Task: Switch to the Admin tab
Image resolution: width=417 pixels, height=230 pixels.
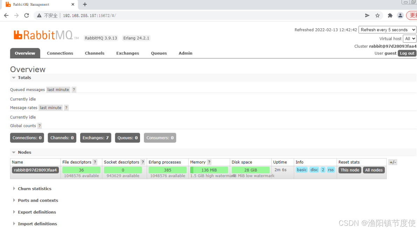Action: coord(185,53)
